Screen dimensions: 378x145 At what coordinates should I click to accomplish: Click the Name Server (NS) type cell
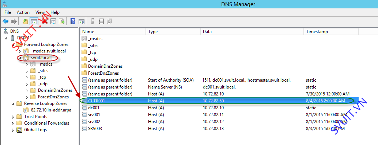pos(165,87)
